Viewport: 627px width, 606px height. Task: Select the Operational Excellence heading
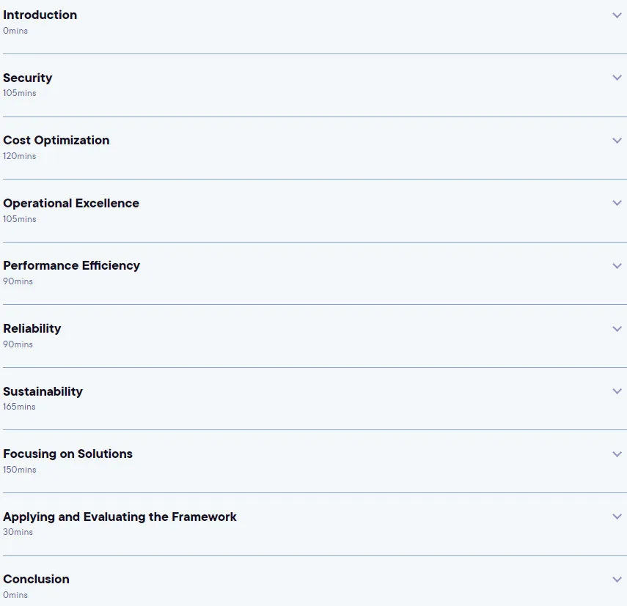[x=71, y=203]
